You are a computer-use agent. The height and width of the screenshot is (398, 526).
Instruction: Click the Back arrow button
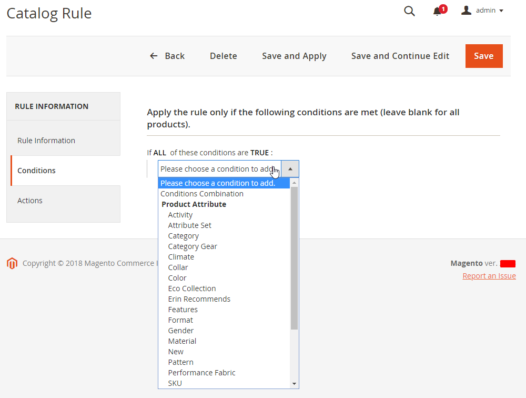[x=167, y=56]
